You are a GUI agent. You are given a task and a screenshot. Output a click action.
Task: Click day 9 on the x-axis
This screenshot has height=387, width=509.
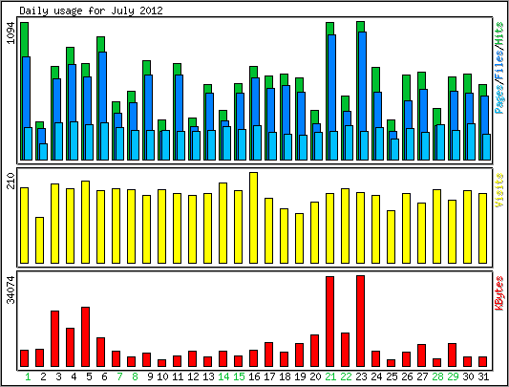pos(150,376)
